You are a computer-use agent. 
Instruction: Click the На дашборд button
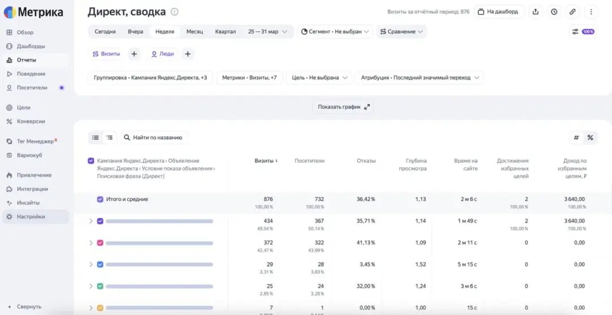499,12
